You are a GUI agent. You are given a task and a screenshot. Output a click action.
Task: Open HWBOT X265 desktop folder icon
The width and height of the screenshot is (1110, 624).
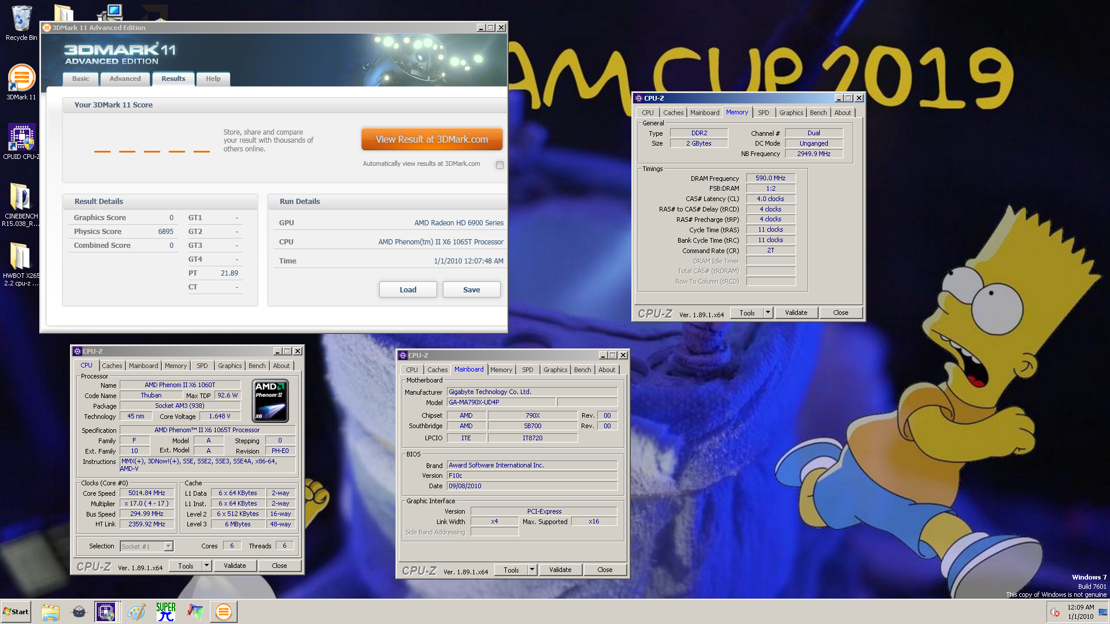[21, 264]
